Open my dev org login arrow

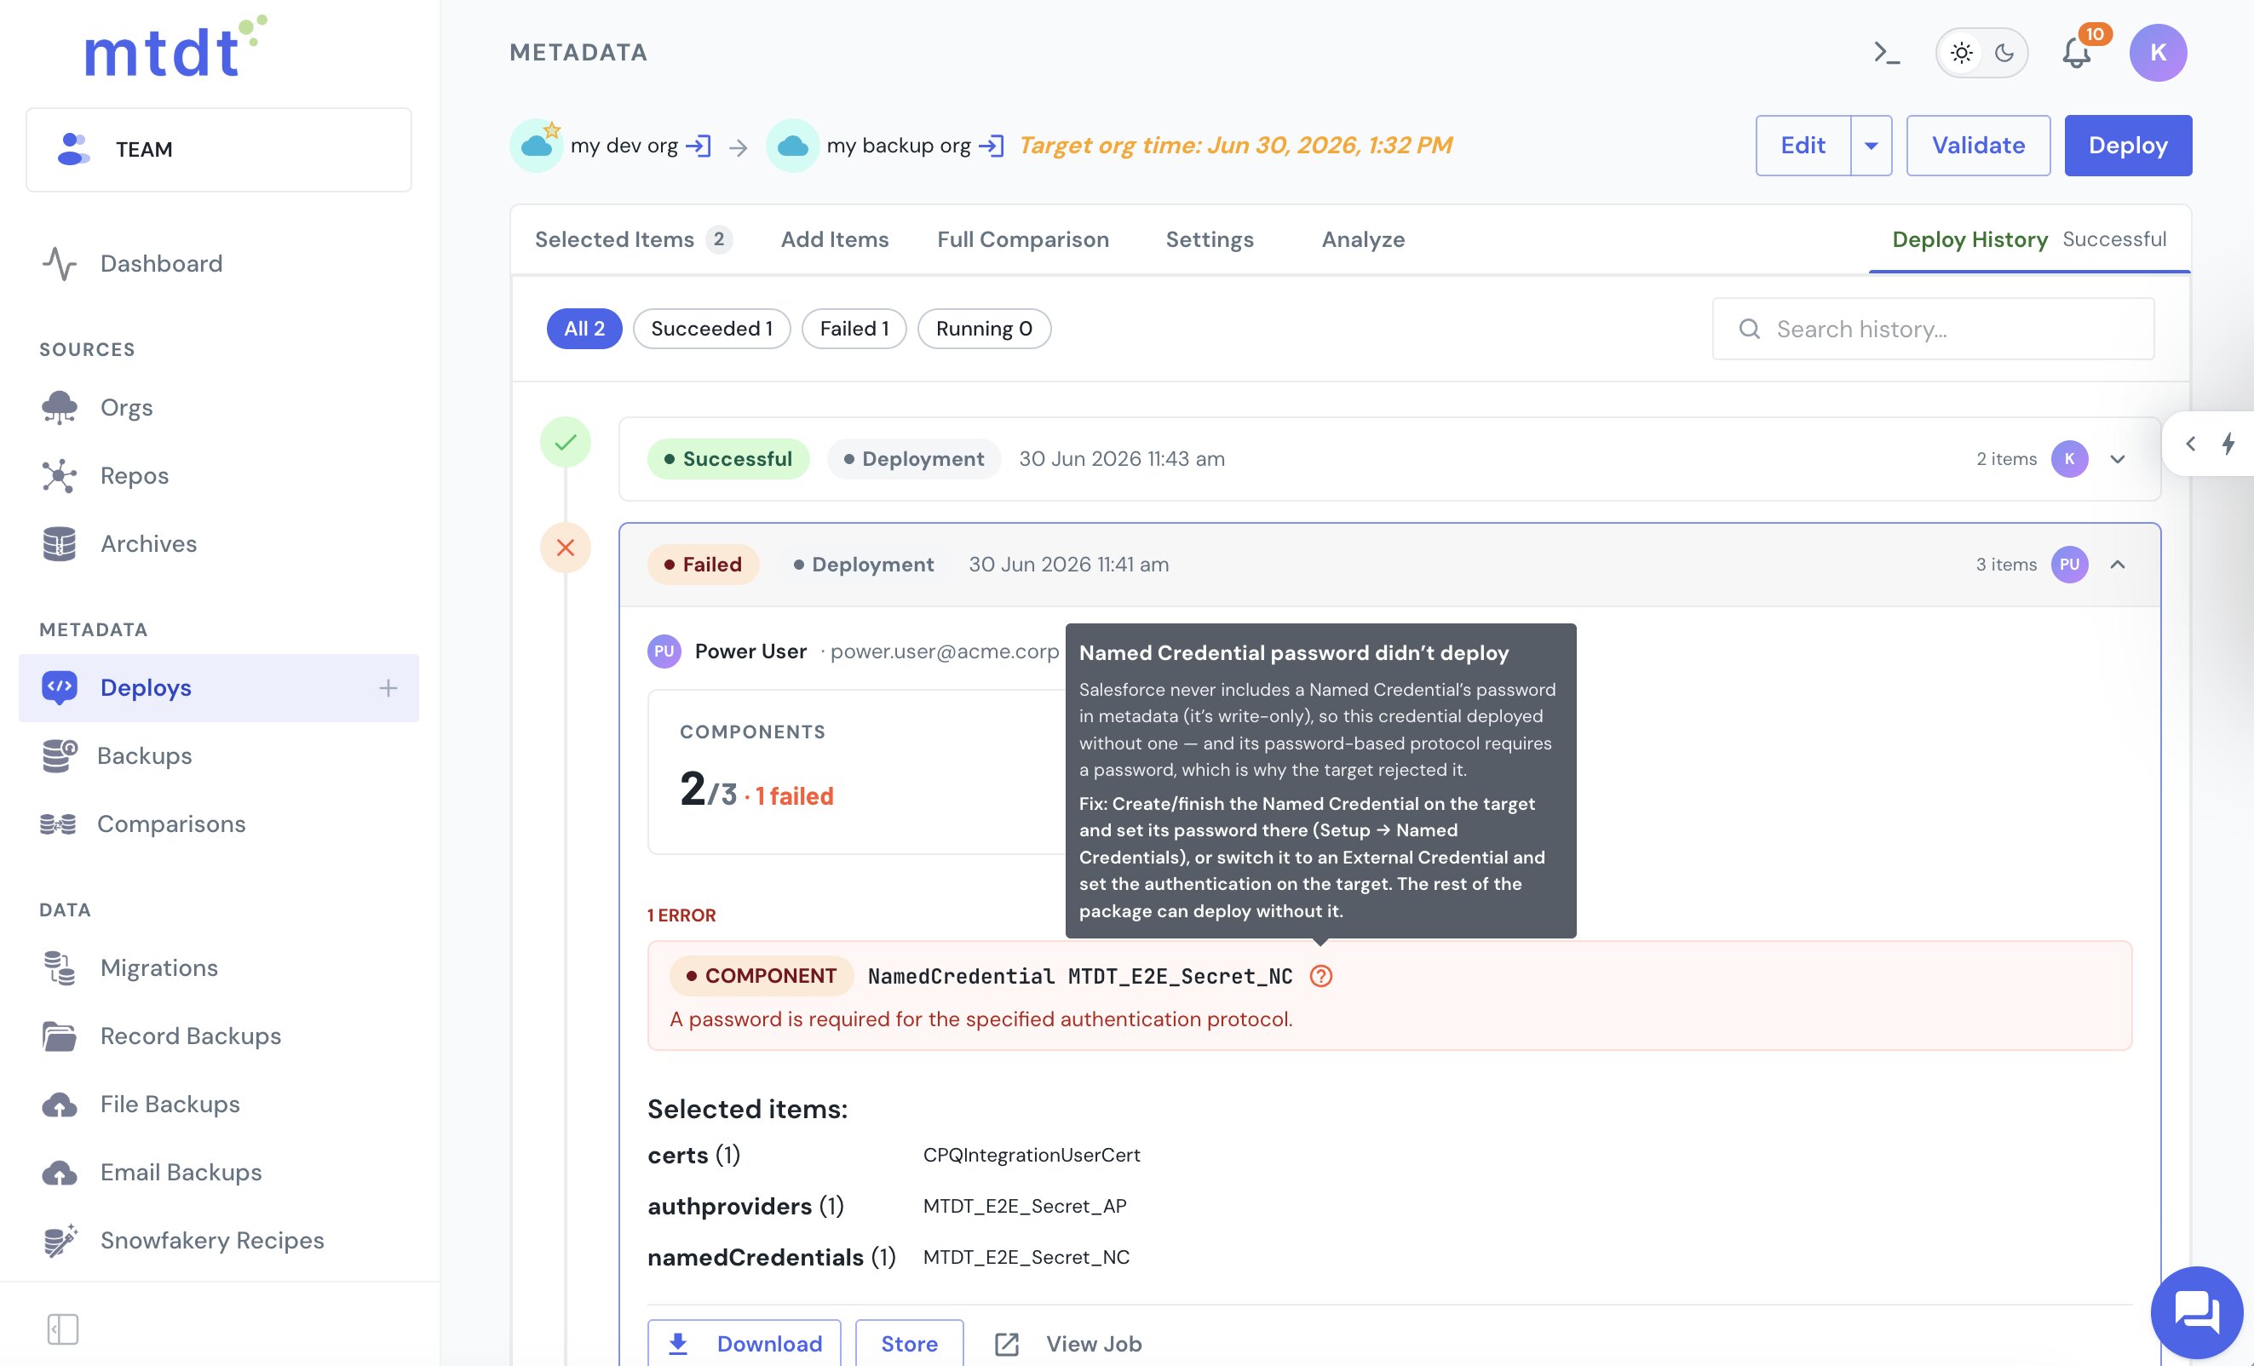tap(698, 146)
